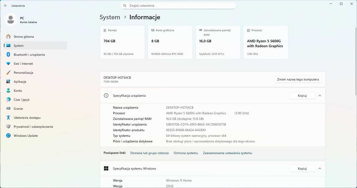Click the Windows 11 Home value
This screenshot has width=357, height=188.
click(179, 181)
